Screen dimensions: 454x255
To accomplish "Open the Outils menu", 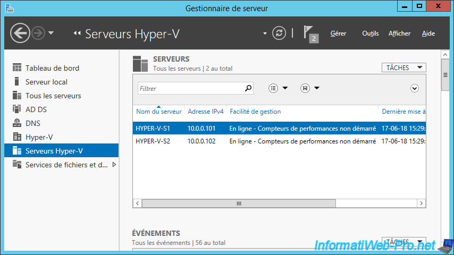I will 371,33.
